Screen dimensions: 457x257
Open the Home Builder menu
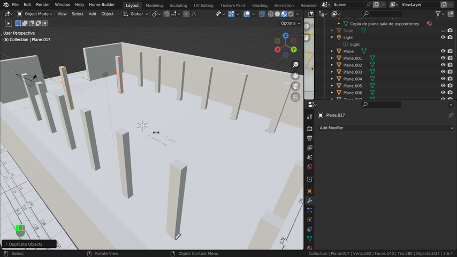[x=102, y=5]
